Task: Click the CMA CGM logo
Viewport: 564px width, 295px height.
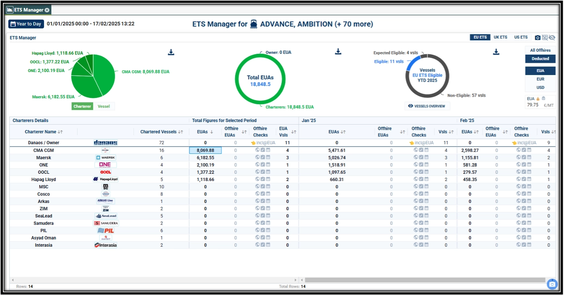Action: pos(105,150)
